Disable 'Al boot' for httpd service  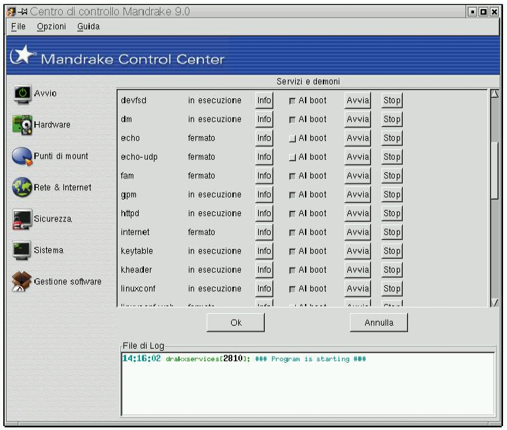coord(292,214)
